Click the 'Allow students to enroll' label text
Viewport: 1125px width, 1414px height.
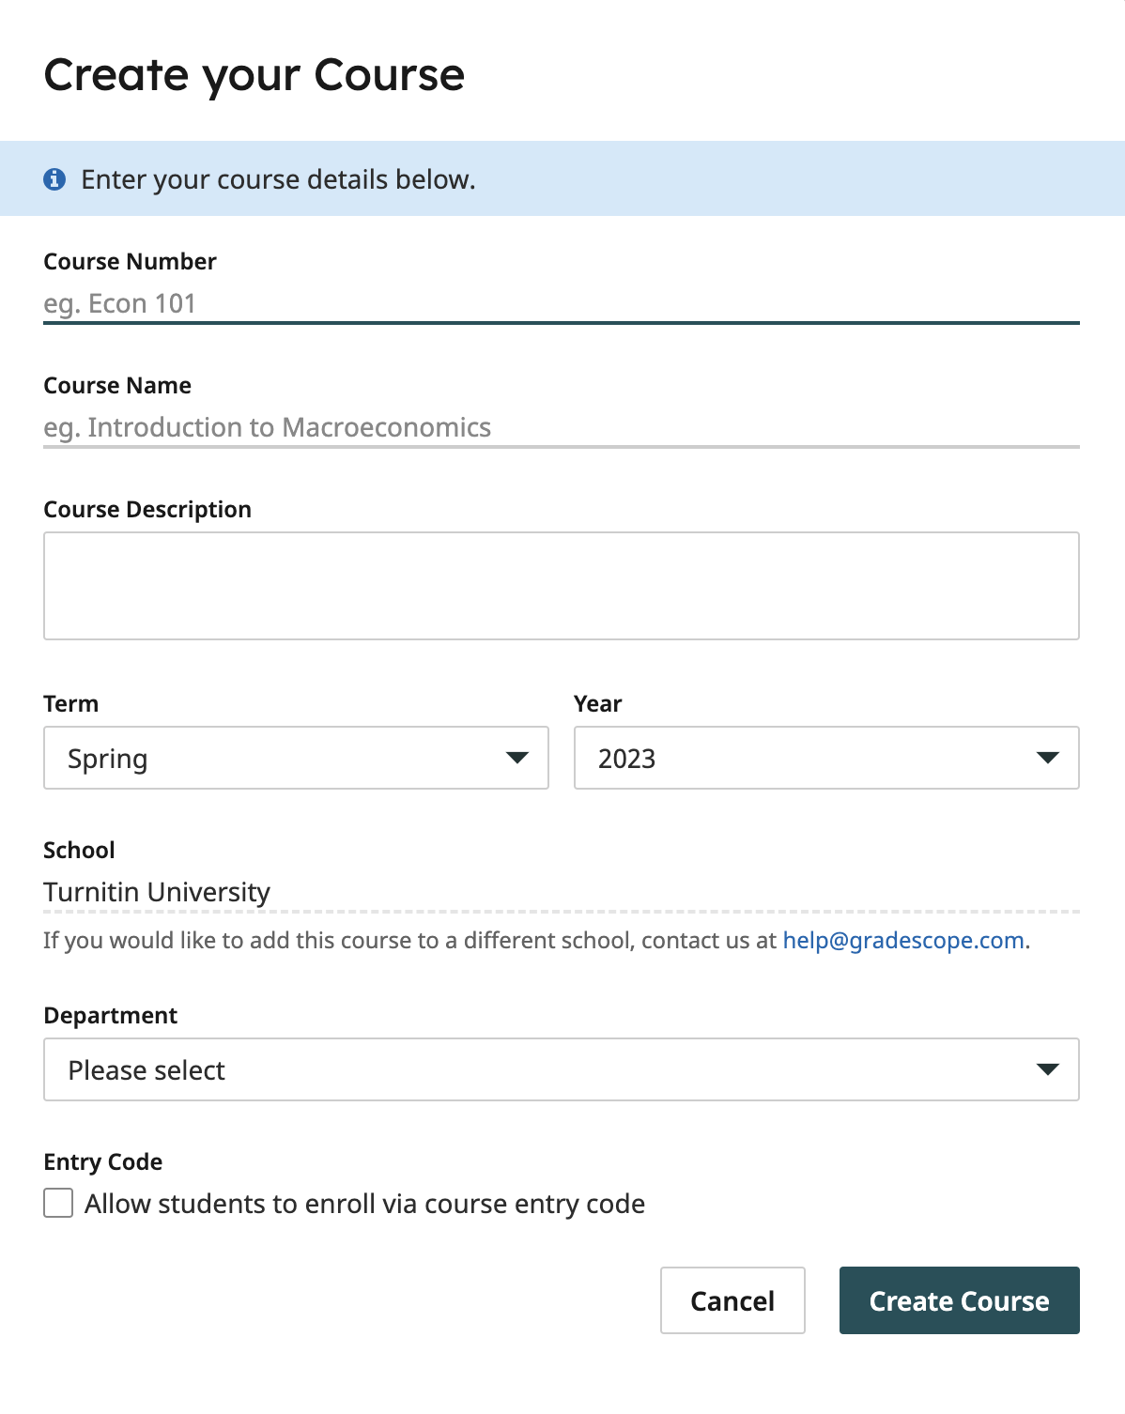364,1204
